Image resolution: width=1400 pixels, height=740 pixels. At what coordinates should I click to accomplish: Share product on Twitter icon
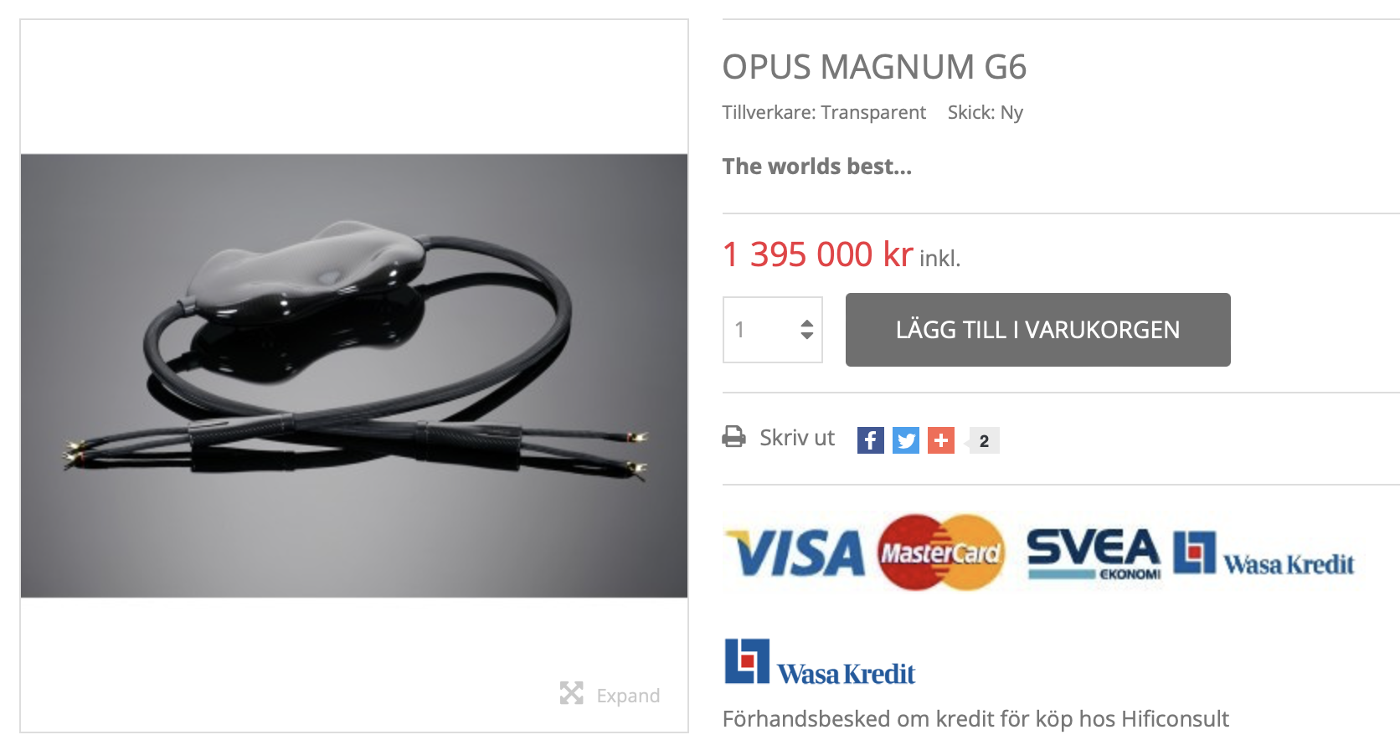click(x=905, y=440)
